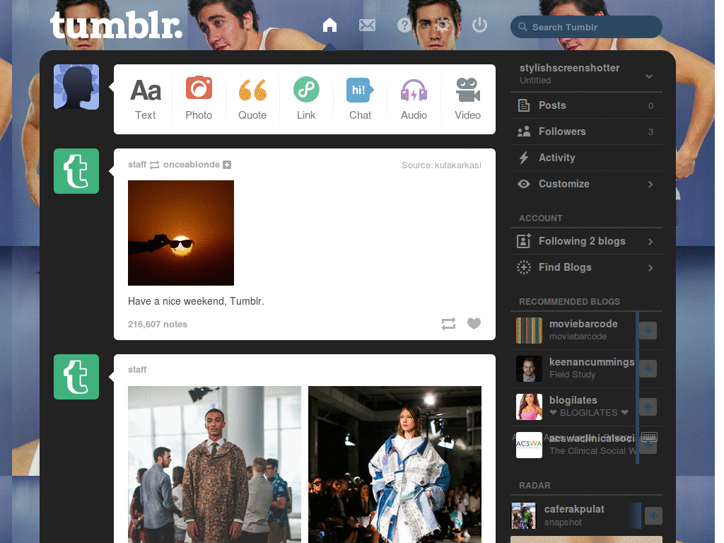The height and width of the screenshot is (543, 724).
Task: Click the Customize eye icon
Action: click(524, 184)
